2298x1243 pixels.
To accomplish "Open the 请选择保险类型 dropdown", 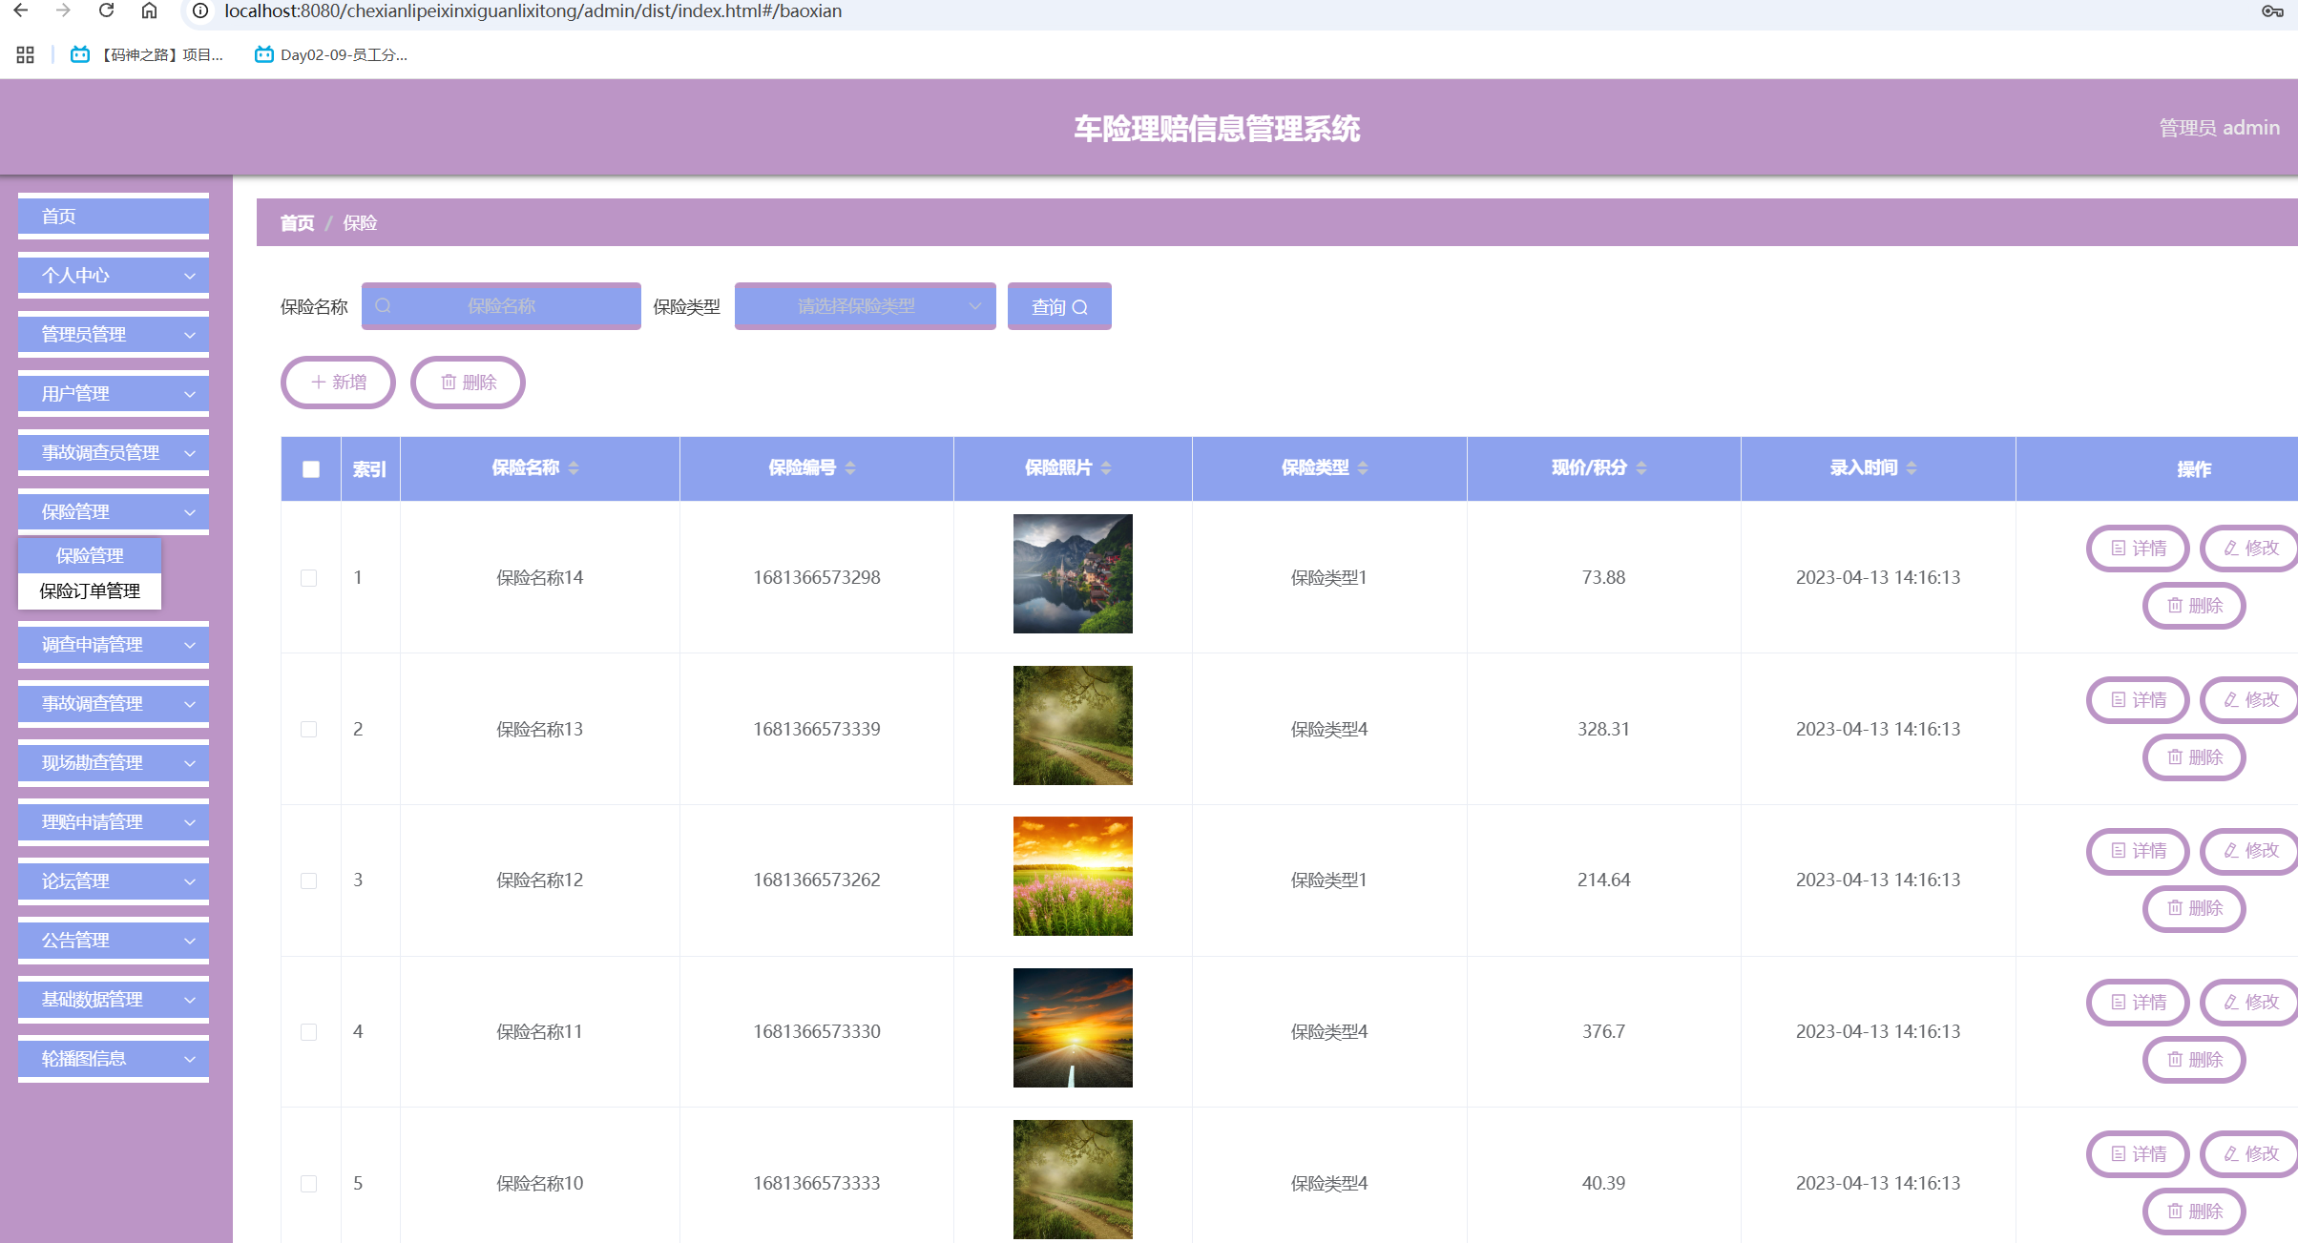I will pyautogui.click(x=865, y=306).
